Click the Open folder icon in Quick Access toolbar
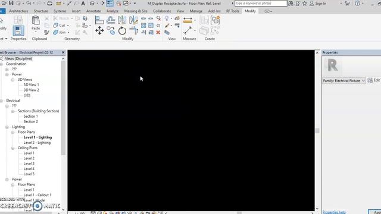Viewport: 381px width, 214px height. click(4, 3)
